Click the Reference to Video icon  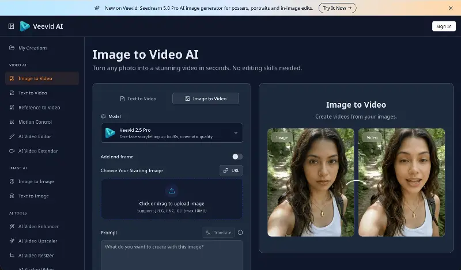12,107
